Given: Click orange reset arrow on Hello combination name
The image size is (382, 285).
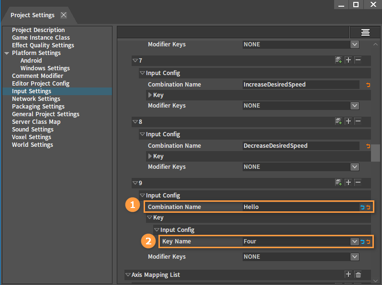Looking at the screenshot, I should click(368, 207).
